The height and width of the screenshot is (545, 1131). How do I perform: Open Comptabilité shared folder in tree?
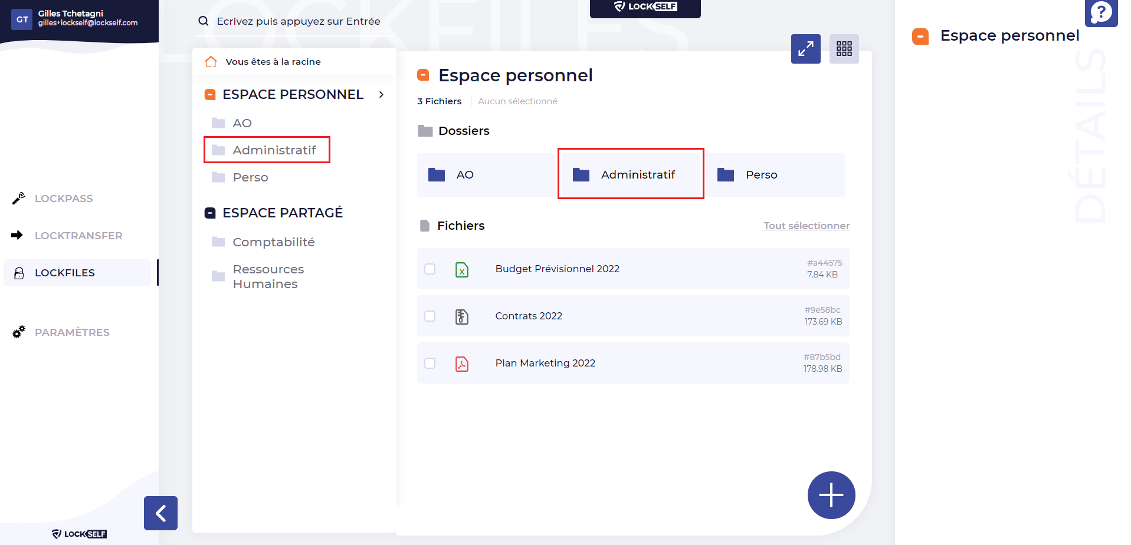coord(274,242)
